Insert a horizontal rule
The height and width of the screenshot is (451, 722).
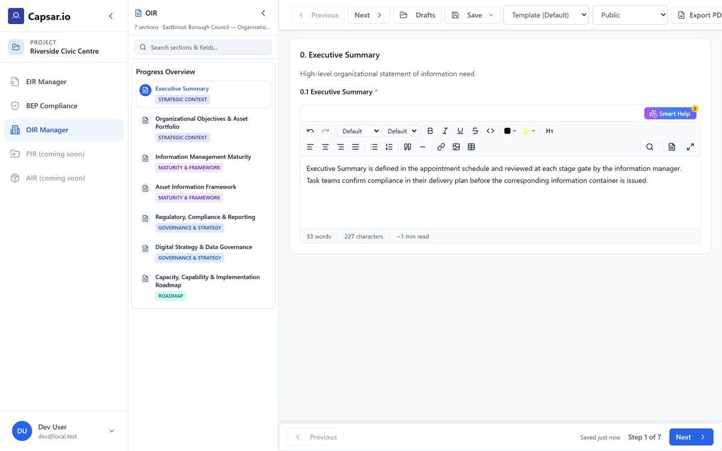click(422, 147)
